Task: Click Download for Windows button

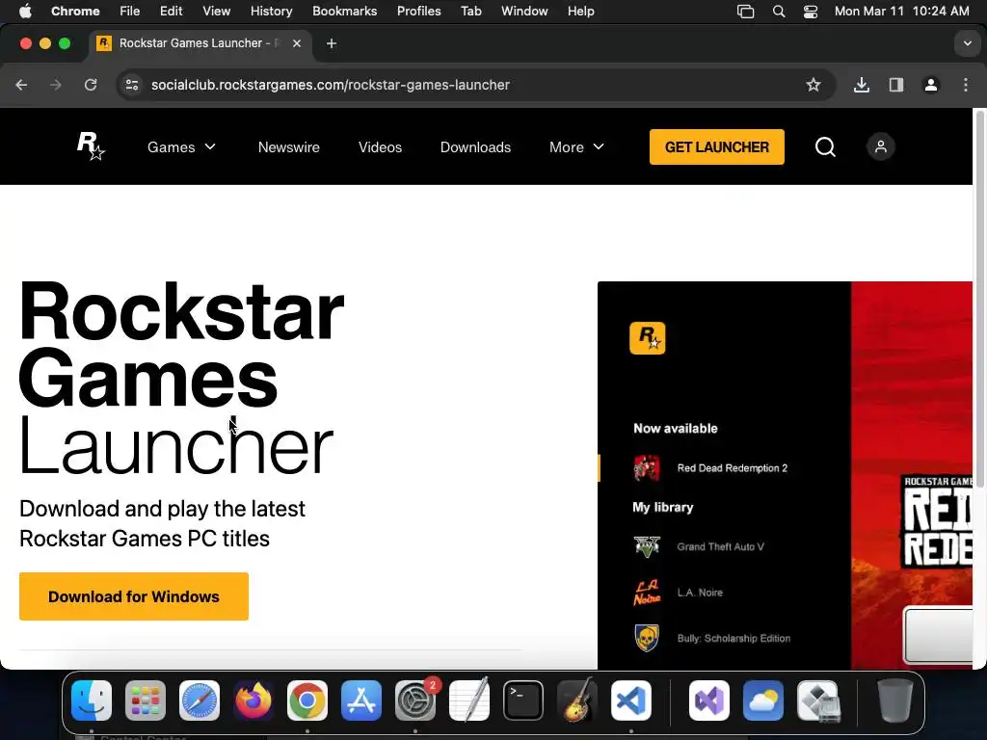Action: pyautogui.click(x=134, y=596)
